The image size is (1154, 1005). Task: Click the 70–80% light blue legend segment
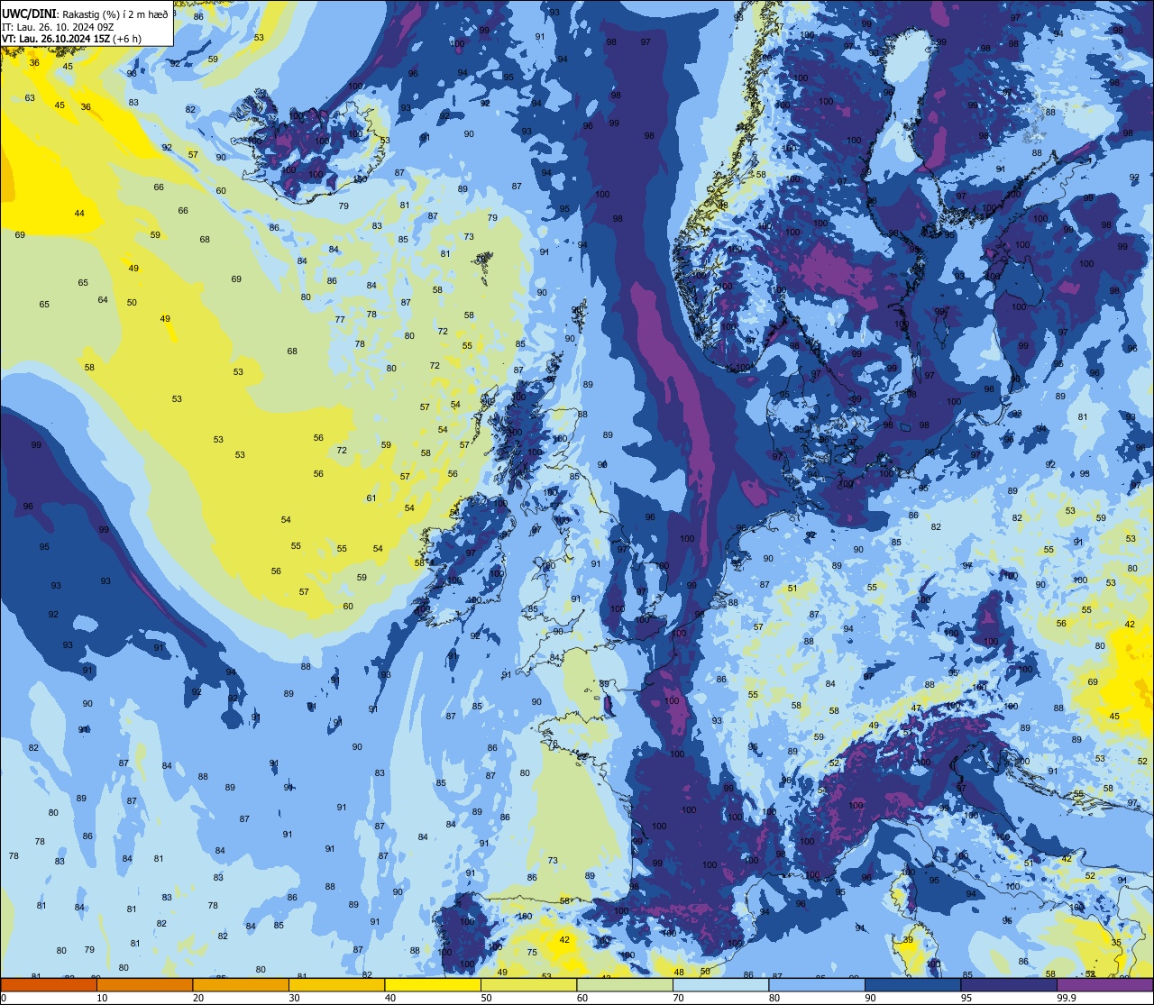[x=720, y=984]
